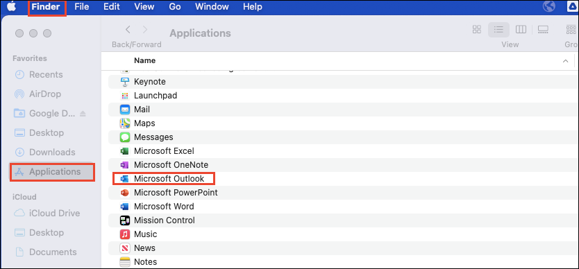Select Google Drive in the sidebar

44,113
